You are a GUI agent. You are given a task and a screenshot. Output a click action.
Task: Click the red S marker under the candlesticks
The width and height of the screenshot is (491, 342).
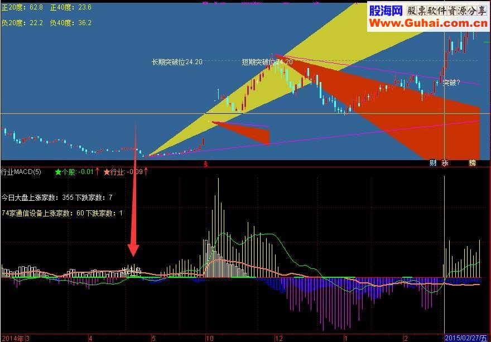(206, 164)
